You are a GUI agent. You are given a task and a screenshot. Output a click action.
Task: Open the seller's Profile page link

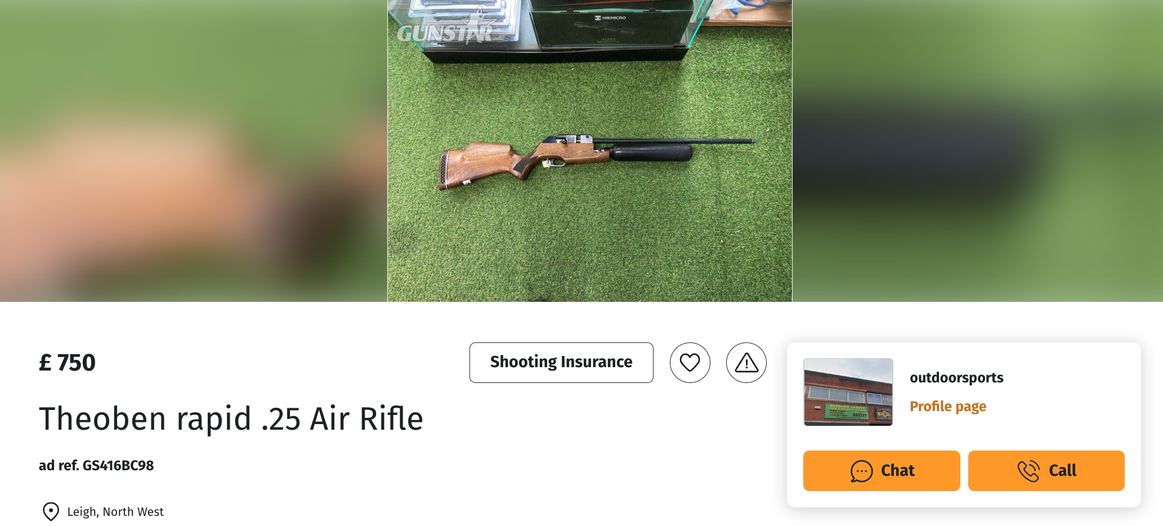coord(948,406)
